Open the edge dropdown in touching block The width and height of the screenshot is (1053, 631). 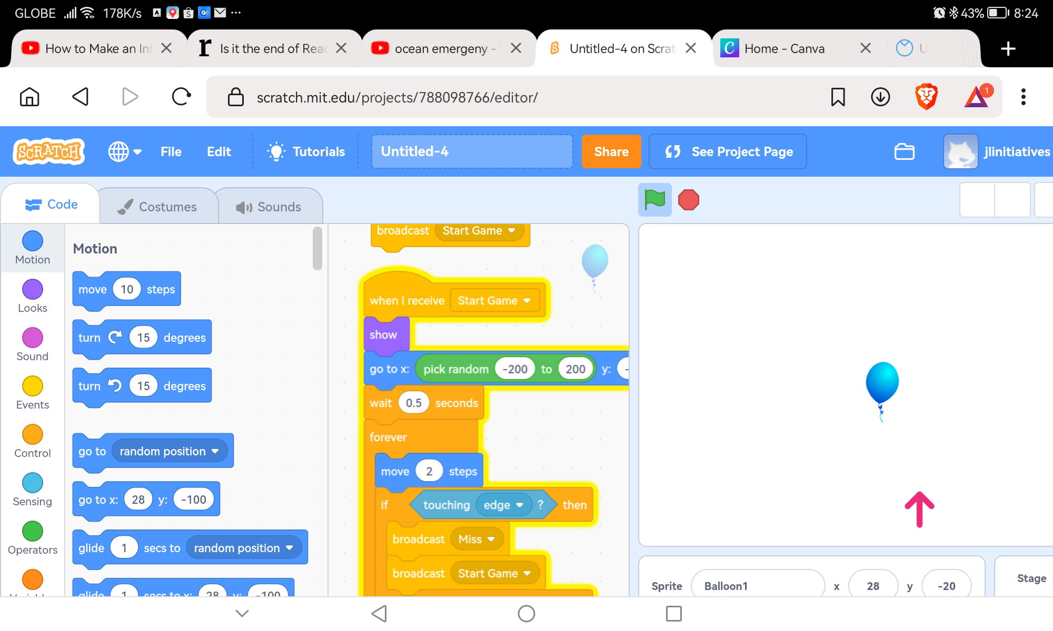(x=504, y=505)
